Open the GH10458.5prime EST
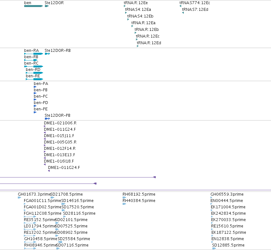This screenshot has height=250, width=271. point(30,242)
